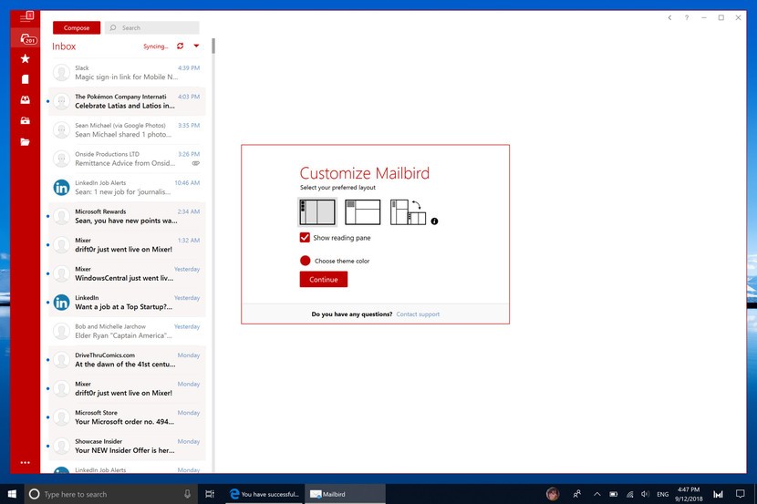Open Task View on taskbar
This screenshot has height=504, width=757.
210,494
